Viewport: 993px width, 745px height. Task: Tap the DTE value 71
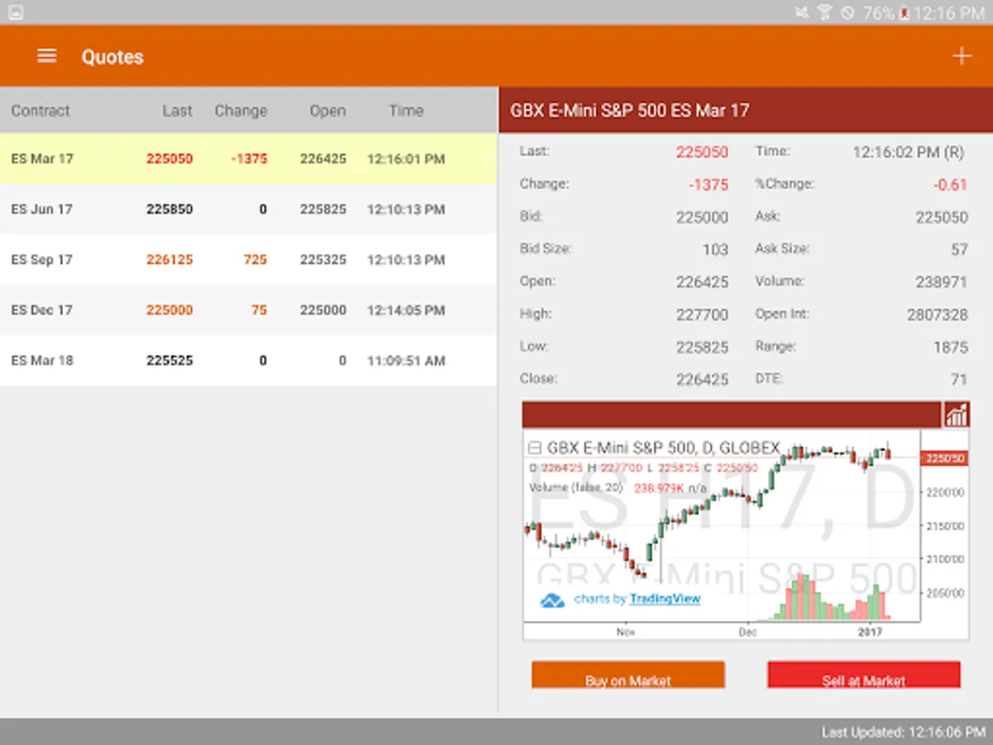pyautogui.click(x=959, y=380)
